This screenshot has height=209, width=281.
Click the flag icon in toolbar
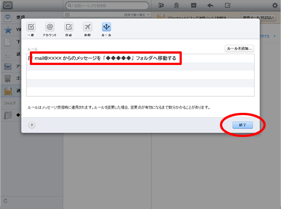click(x=161, y=5)
